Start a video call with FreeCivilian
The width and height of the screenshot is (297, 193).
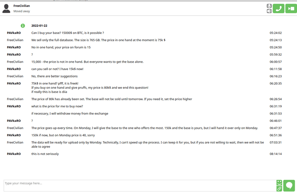[x=291, y=9]
